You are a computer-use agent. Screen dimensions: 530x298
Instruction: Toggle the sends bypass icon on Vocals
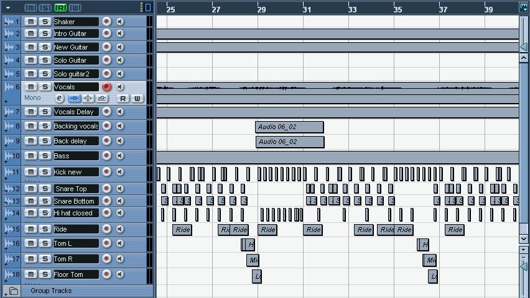click(102, 98)
